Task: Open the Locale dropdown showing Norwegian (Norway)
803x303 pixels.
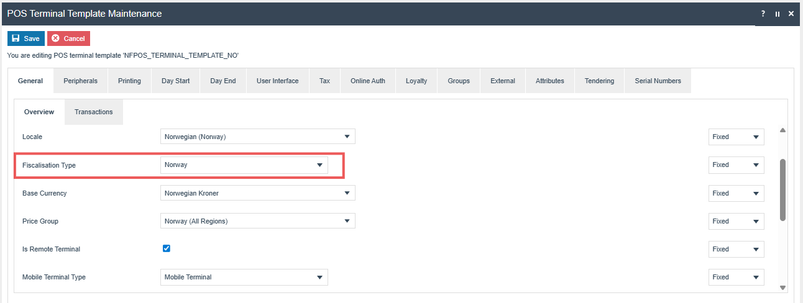Action: (258, 137)
